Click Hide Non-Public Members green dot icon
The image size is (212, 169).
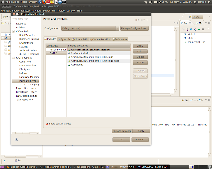[x=199, y=29]
